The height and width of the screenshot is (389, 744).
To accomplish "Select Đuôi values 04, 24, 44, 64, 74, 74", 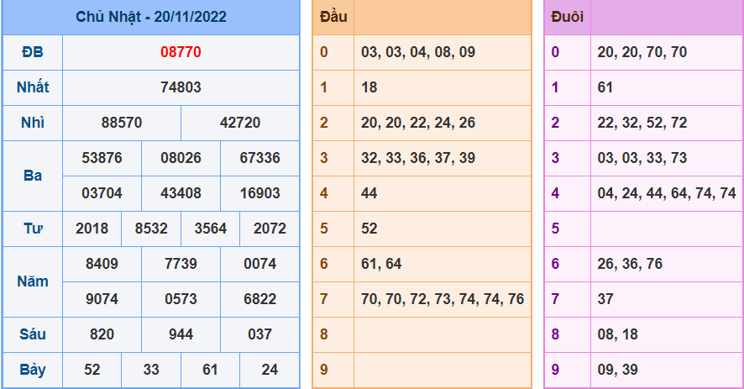I will 667,193.
